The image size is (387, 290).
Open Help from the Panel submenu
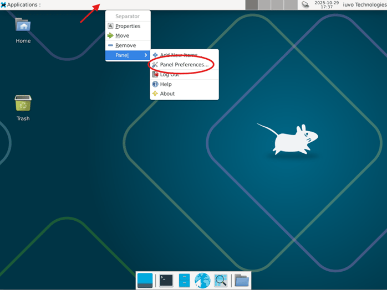pos(166,84)
